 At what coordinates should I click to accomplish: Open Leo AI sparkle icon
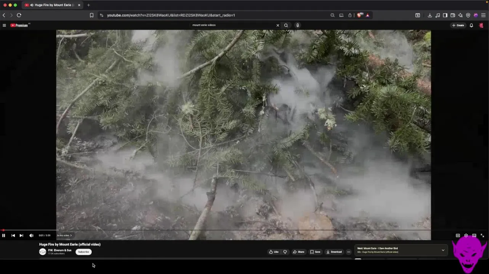pos(460,15)
